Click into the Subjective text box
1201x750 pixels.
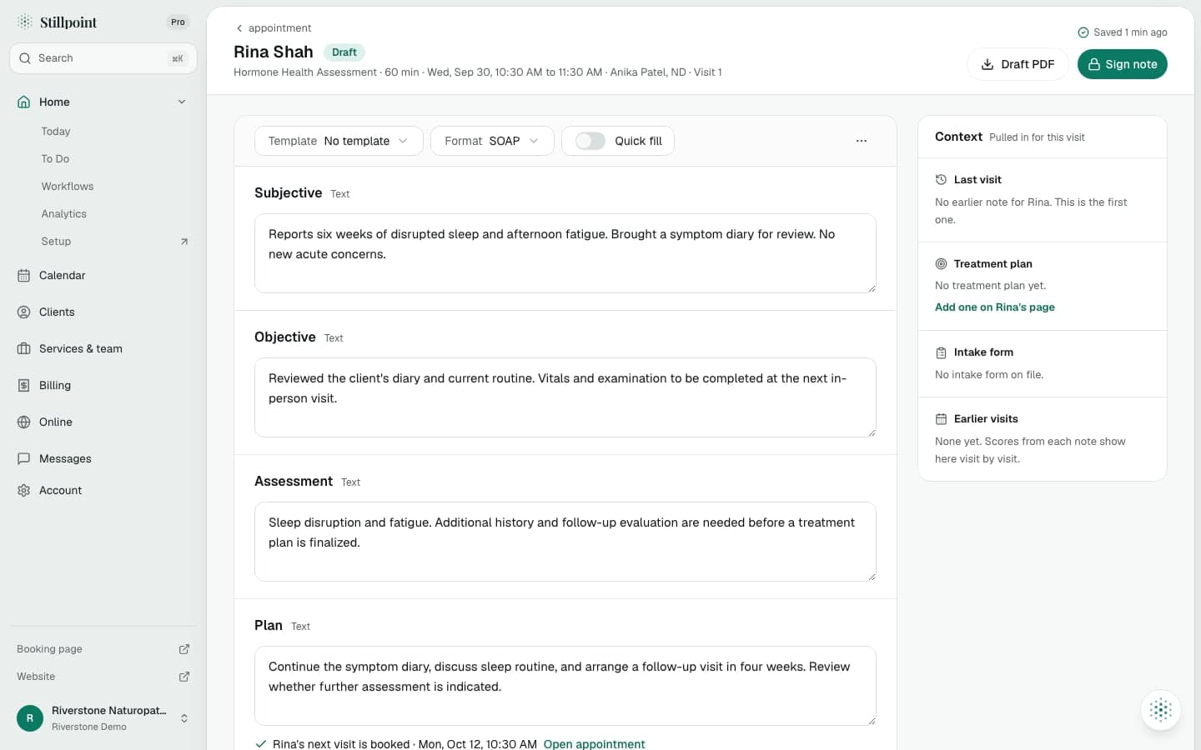(x=565, y=253)
